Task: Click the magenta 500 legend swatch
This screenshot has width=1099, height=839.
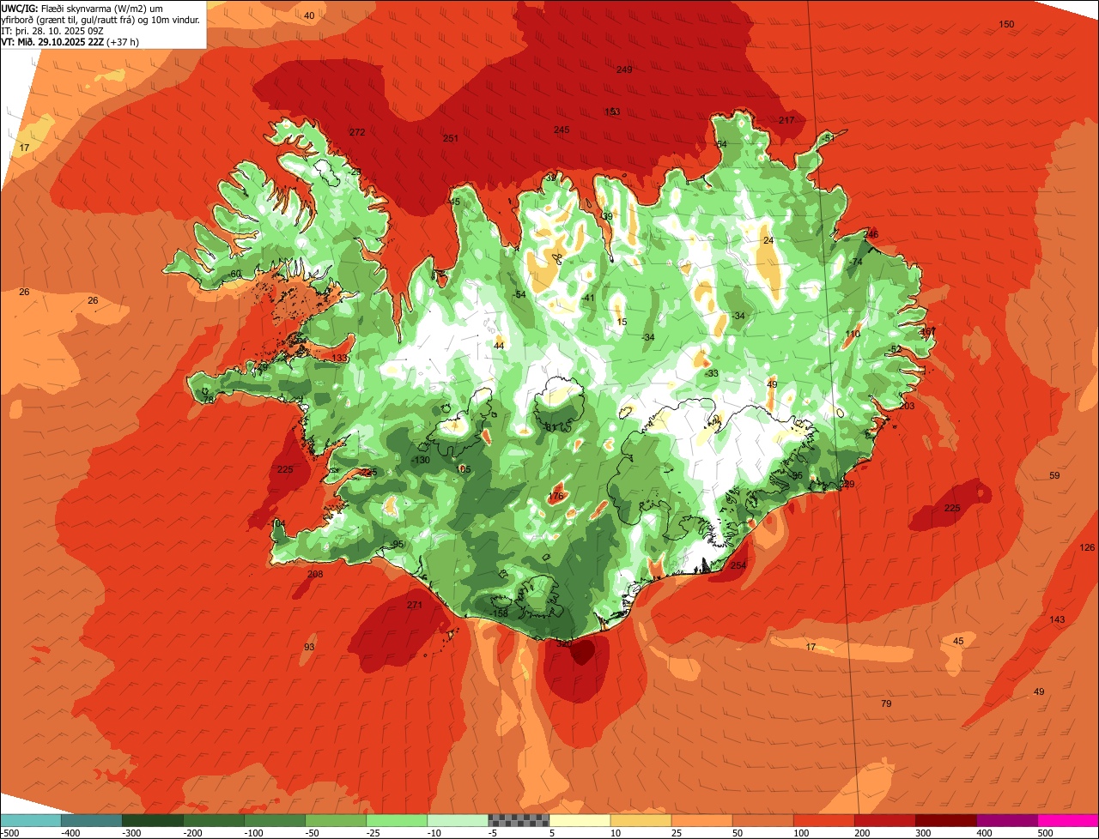Action: [1068, 820]
